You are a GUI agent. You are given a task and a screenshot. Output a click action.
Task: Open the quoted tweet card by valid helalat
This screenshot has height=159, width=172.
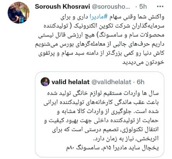tap(100, 114)
